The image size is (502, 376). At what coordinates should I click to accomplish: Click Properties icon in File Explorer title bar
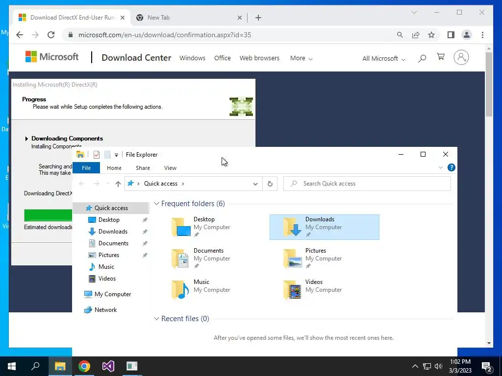click(97, 155)
